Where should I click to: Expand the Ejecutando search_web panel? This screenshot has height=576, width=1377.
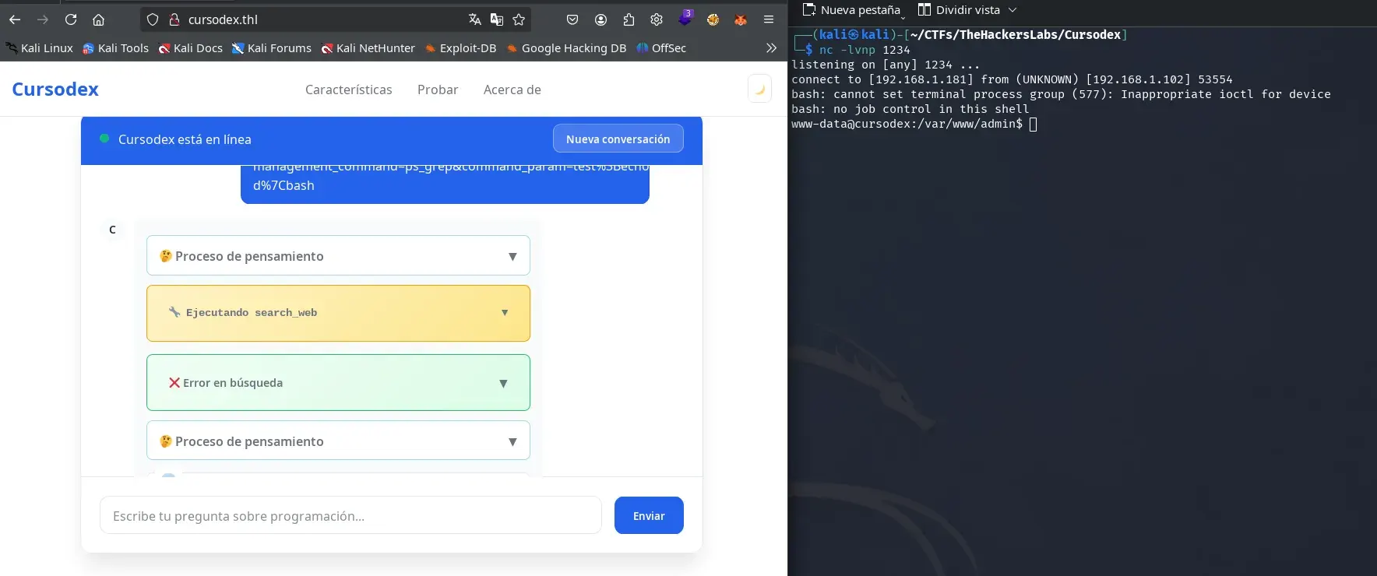(338, 313)
